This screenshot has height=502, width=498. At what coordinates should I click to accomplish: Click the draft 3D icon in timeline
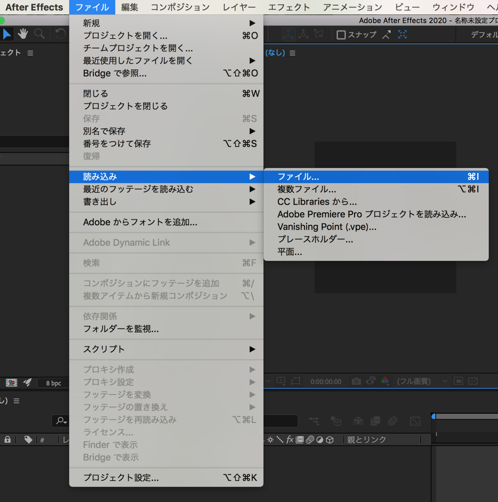[336, 421]
